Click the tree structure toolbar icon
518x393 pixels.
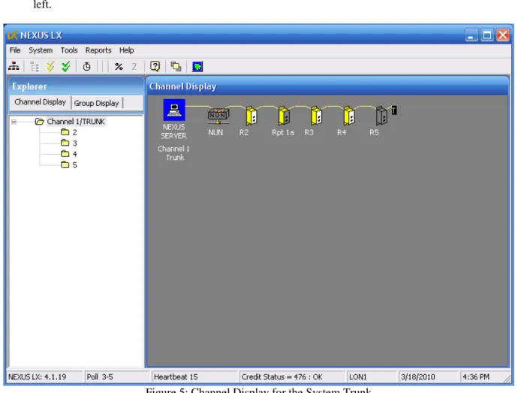pos(35,66)
